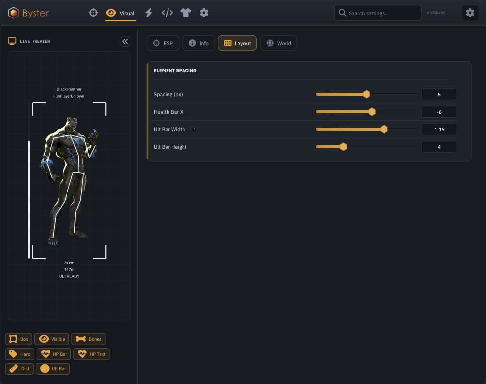Toggle the Ult Bar preview option
Image resolution: width=486 pixels, height=384 pixels.
point(53,369)
